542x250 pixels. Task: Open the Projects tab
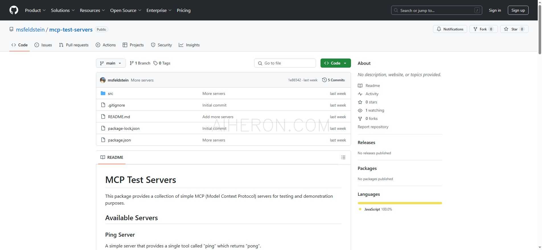coord(133,45)
